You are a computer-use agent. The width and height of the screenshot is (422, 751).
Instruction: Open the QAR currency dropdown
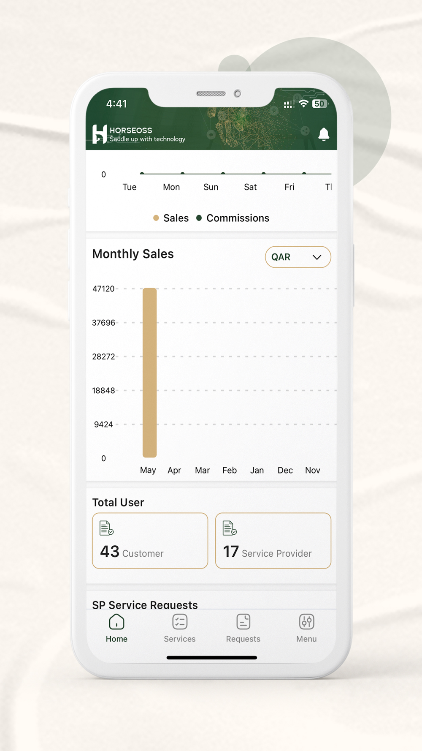(x=298, y=257)
